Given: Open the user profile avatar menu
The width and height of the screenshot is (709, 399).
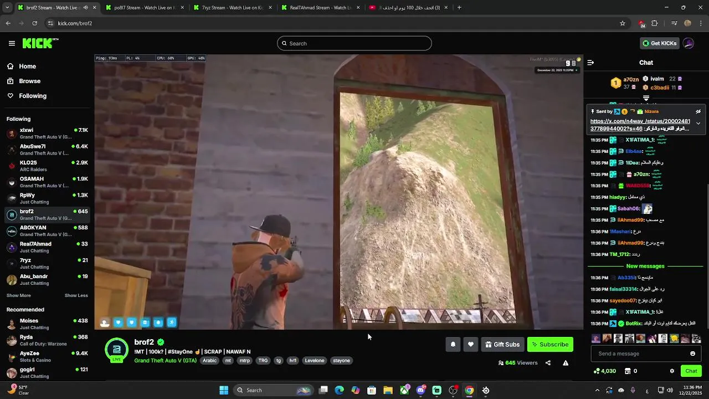Looking at the screenshot, I should (689, 43).
